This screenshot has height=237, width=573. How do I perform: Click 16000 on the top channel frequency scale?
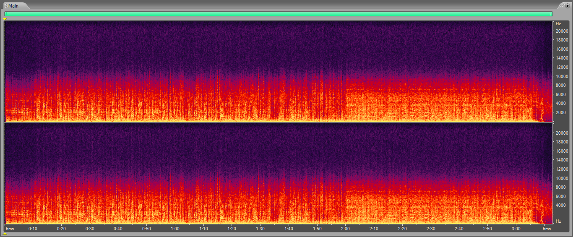pyautogui.click(x=562, y=49)
